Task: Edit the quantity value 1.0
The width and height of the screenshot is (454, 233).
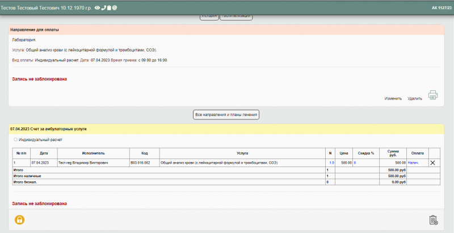Action: tap(331, 163)
